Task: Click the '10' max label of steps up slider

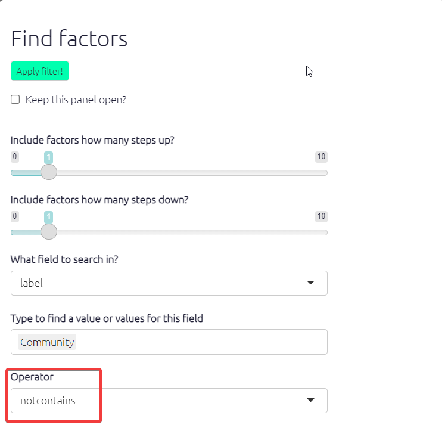Action: point(321,157)
